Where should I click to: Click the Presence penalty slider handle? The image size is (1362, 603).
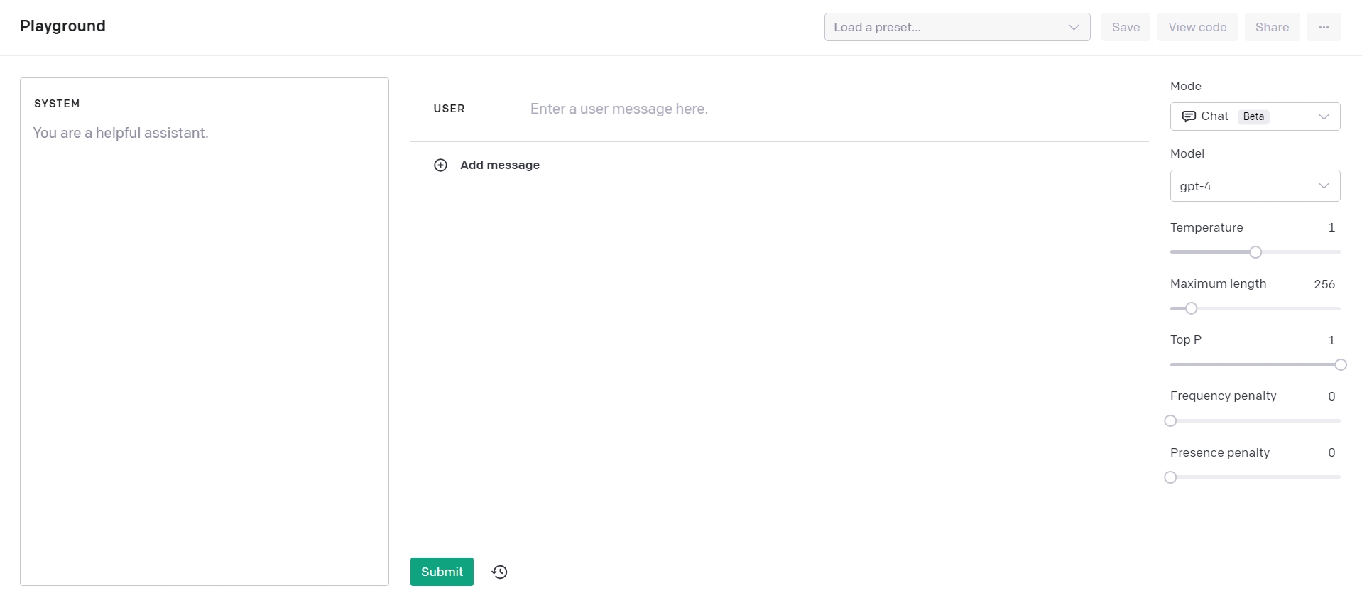(x=1170, y=477)
